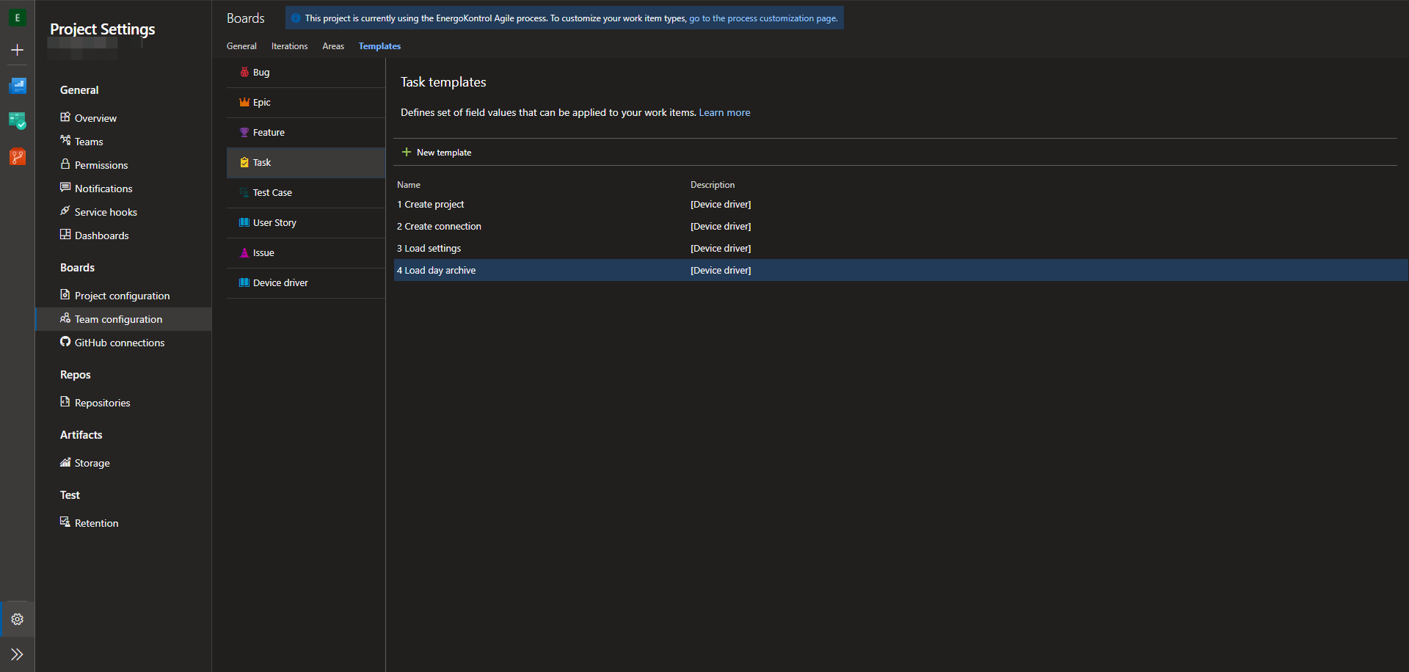
Task: Open Boards from the left rail
Action: point(17,86)
